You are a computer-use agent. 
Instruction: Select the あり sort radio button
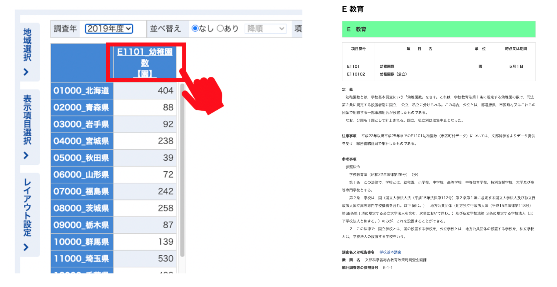click(x=220, y=28)
